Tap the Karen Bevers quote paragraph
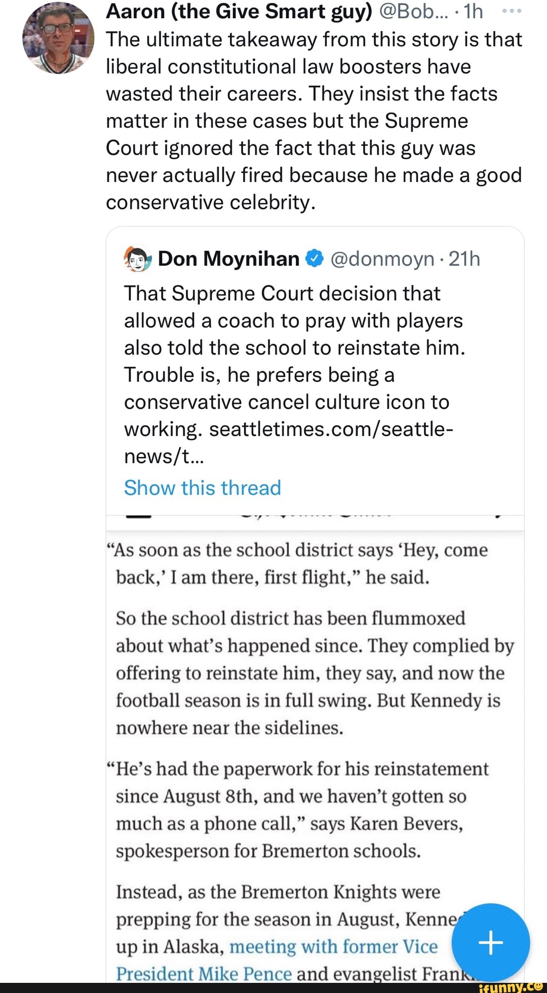The height and width of the screenshot is (993, 547). pyautogui.click(x=301, y=810)
